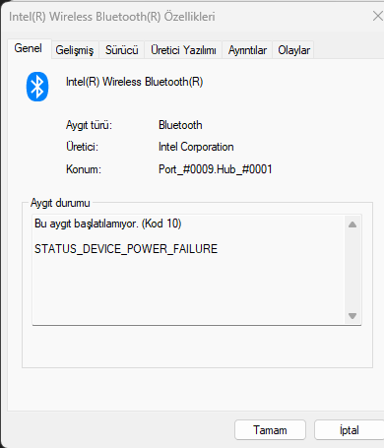Image resolution: width=384 pixels, height=448 pixels.
Task: Confirm with the Tamam button
Action: click(270, 430)
